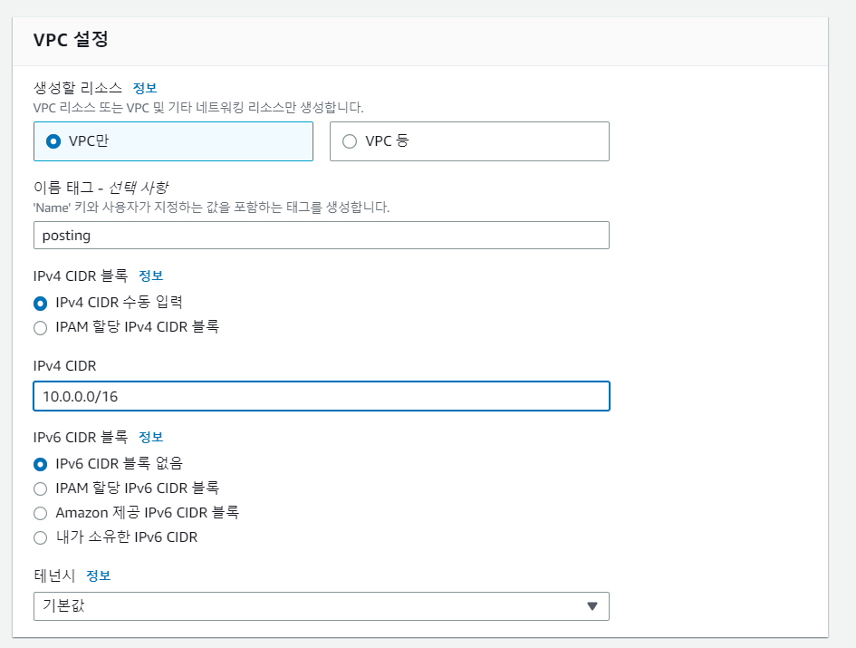Click the VPC 등 option label text

(x=387, y=141)
